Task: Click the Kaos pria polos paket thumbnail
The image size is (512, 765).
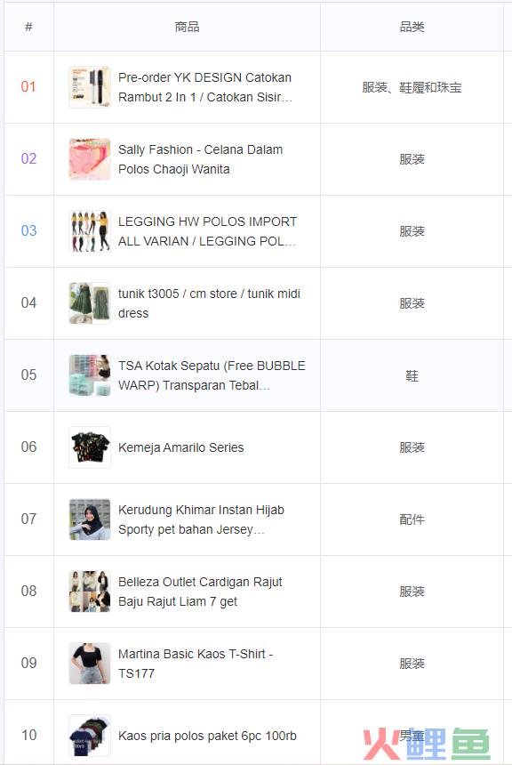Action: pos(90,736)
